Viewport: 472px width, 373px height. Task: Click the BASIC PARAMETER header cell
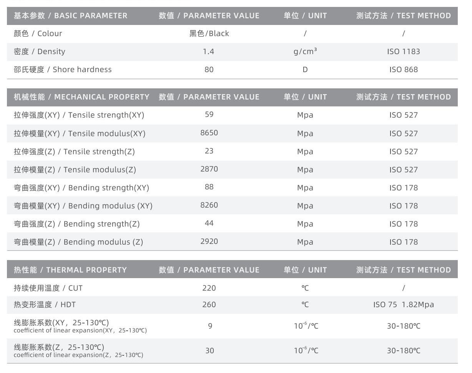[x=70, y=16]
